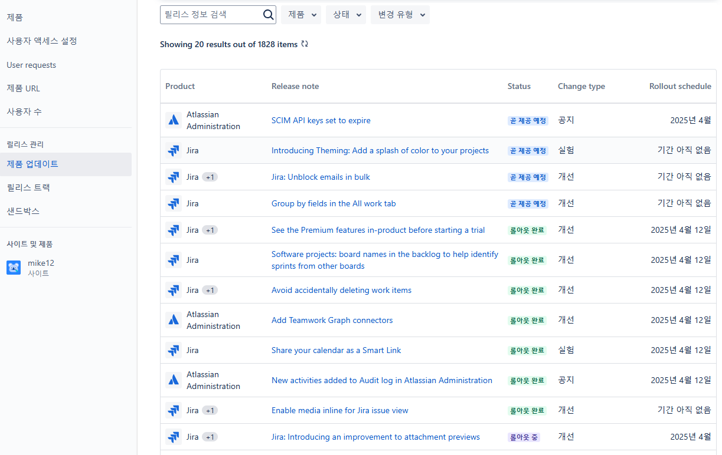Open the 변경 유형 filter dropdown
The height and width of the screenshot is (455, 722).
coord(400,14)
